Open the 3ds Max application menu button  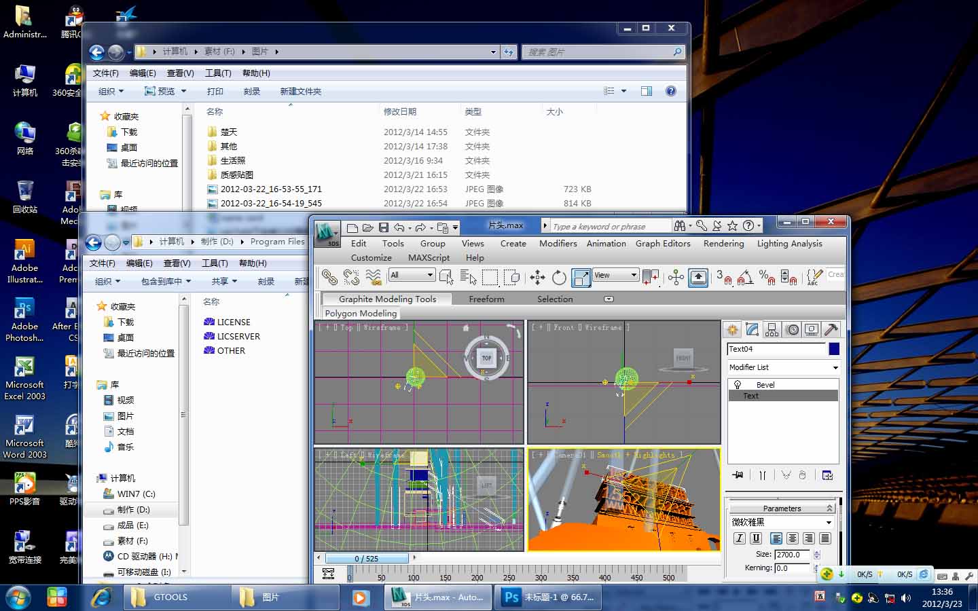327,233
